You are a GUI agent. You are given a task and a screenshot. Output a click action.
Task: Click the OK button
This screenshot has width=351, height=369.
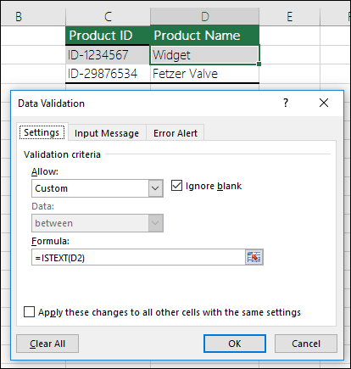click(235, 344)
